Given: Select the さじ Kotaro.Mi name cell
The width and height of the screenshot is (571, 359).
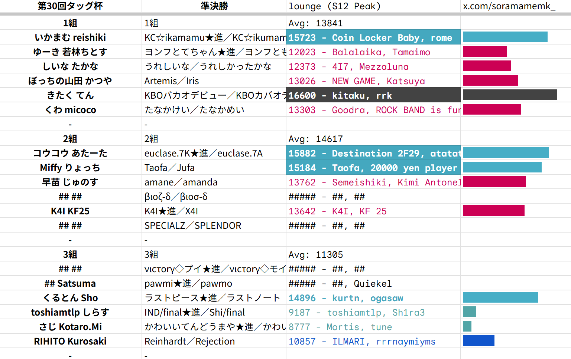Looking at the screenshot, I should (71, 327).
